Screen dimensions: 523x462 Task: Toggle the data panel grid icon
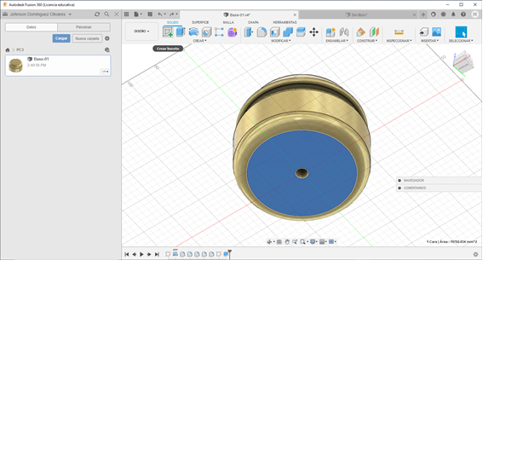coord(126,14)
